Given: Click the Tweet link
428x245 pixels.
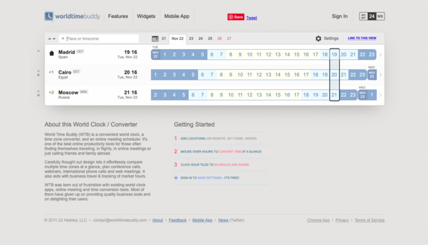Looking at the screenshot, I should (x=251, y=18).
